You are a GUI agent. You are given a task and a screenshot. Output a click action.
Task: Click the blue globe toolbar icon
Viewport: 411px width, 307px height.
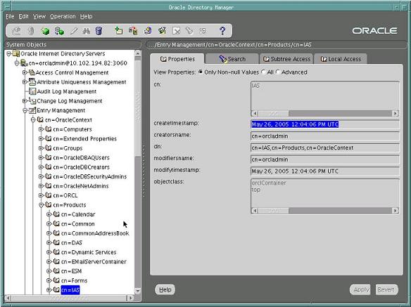point(148,31)
